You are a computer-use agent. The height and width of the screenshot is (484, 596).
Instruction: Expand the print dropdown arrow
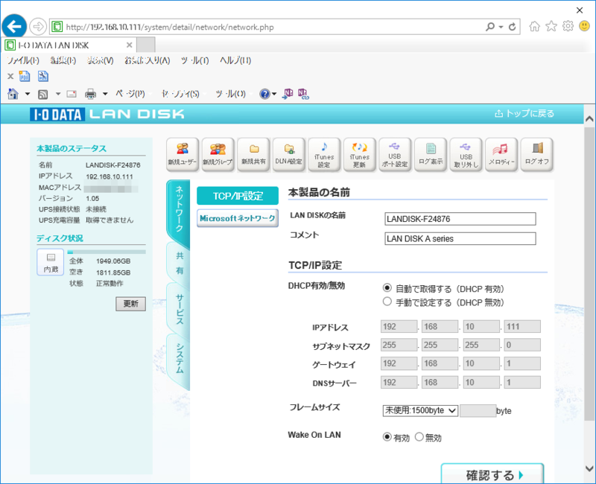coord(105,94)
